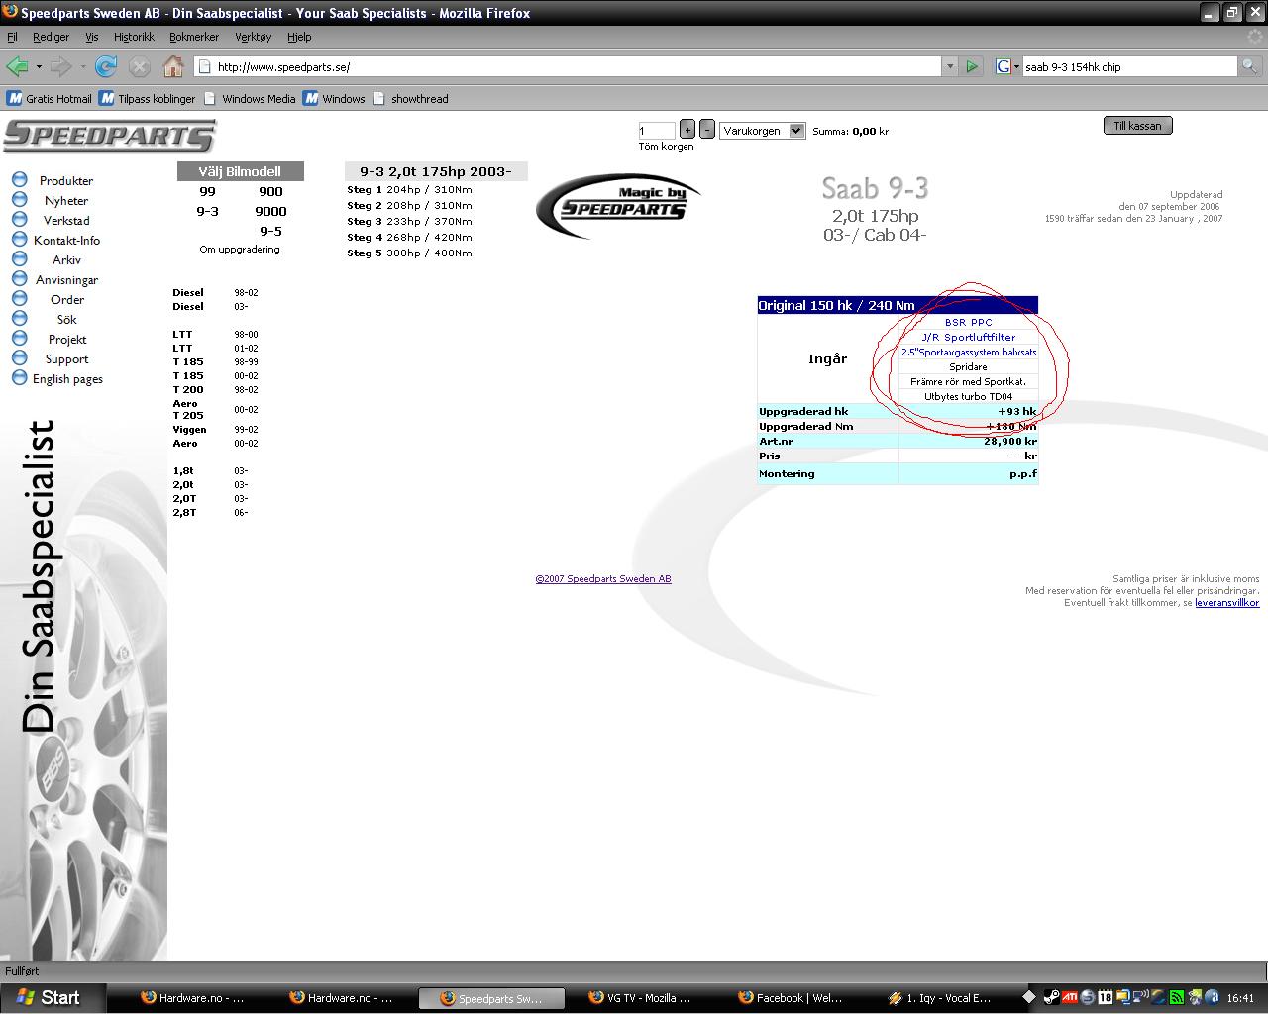The height and width of the screenshot is (1014, 1268).
Task: Open Kontakt-Info in sidebar
Action: tap(66, 241)
